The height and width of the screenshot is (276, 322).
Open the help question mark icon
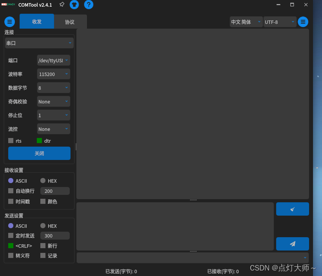pos(89,5)
